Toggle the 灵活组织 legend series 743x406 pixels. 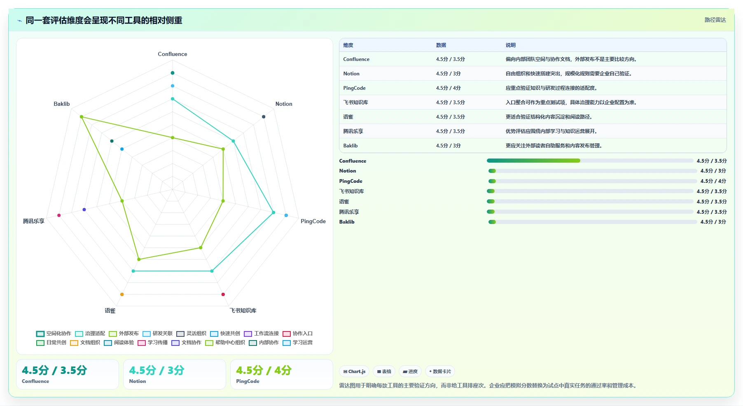click(x=191, y=334)
